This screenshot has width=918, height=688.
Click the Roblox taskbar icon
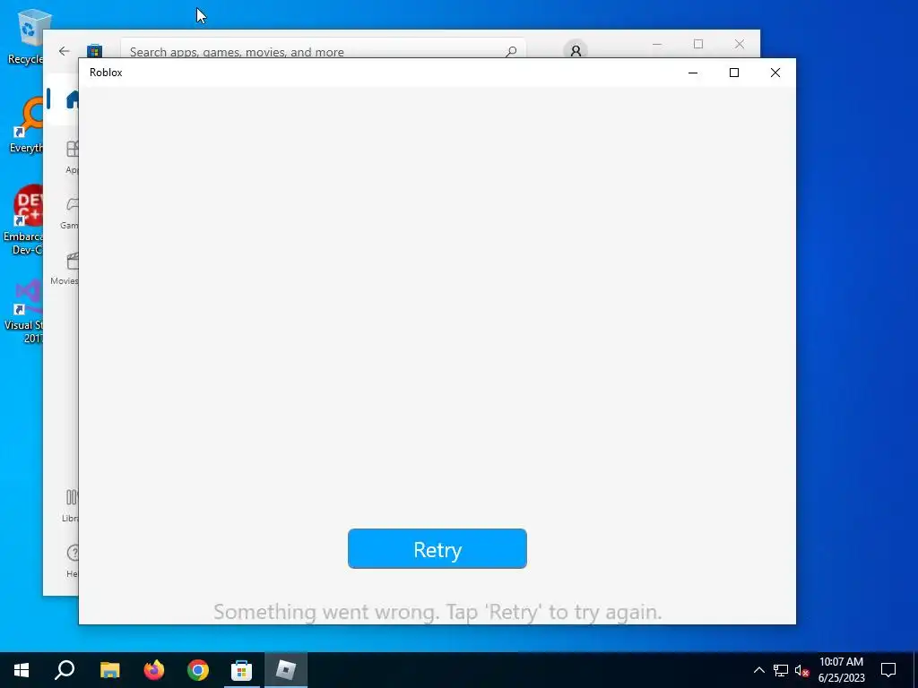pyautogui.click(x=286, y=670)
